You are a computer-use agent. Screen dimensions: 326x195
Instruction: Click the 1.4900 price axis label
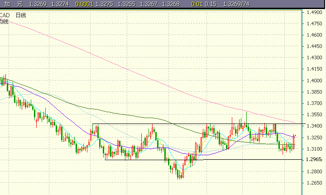tap(314, 12)
